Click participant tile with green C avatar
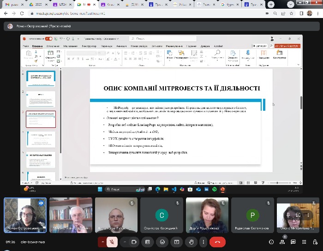 click(x=161, y=215)
